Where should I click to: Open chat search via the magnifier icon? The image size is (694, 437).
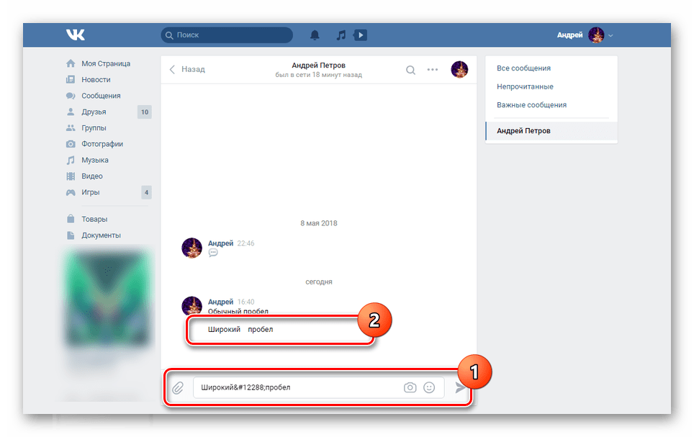point(410,70)
